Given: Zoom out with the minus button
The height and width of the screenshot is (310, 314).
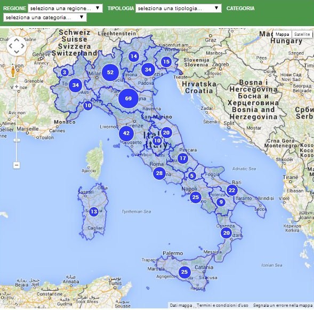Looking at the screenshot, I should point(17,165).
